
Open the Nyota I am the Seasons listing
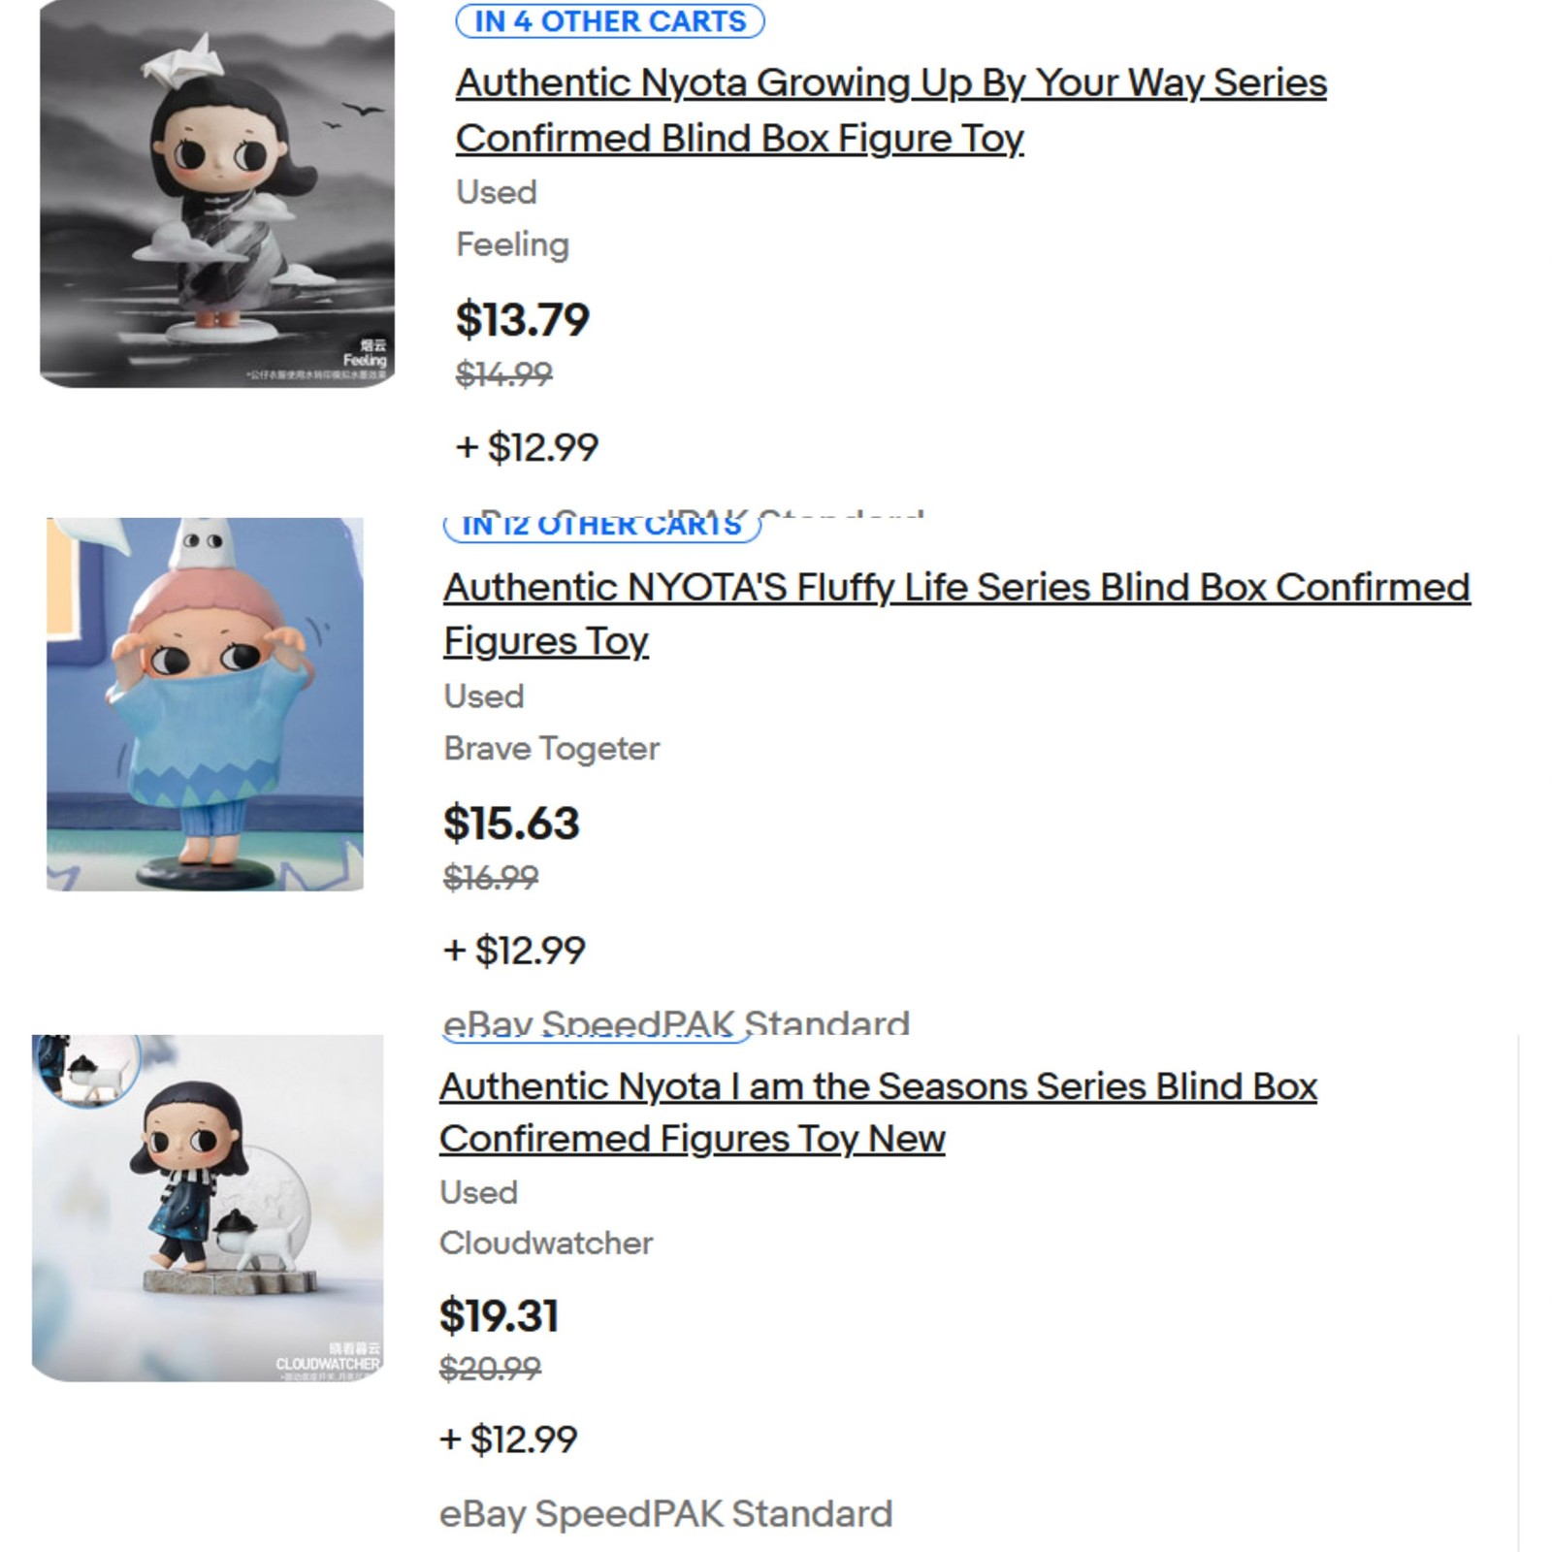[877, 1087]
